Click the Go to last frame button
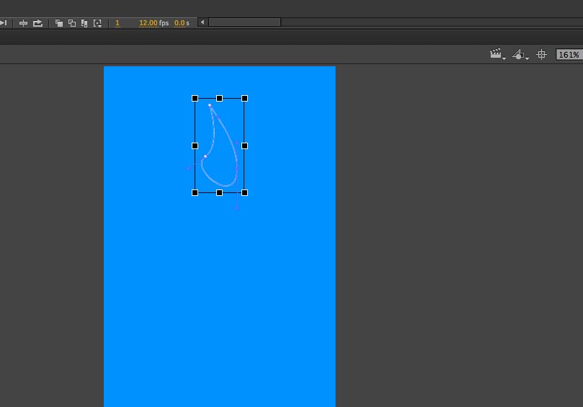Viewport: 583px width, 407px height. tap(3, 23)
